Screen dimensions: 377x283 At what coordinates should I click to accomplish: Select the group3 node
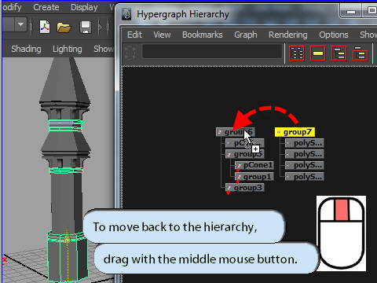[244, 188]
